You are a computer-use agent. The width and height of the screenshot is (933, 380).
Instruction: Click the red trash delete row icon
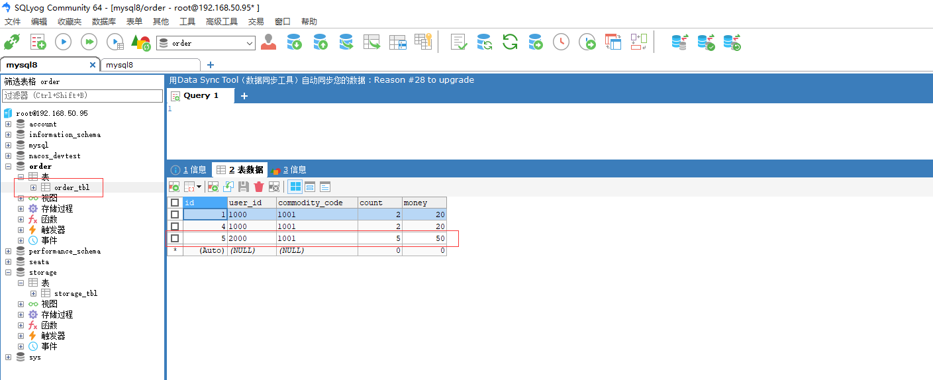[x=259, y=187]
